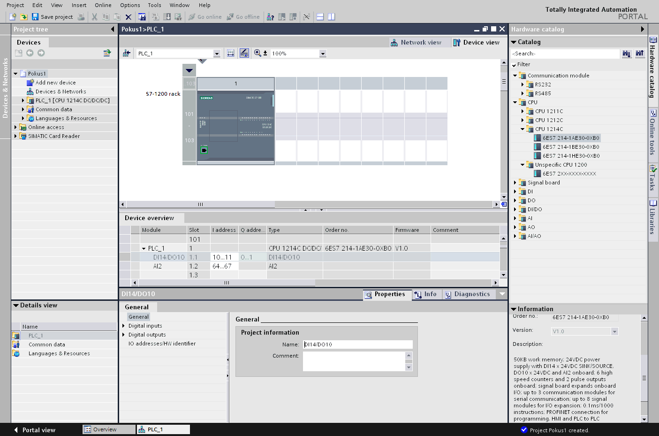Click the Accessible devices icon
659x436 pixels.
point(271,17)
